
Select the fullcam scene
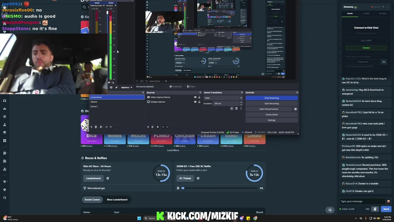click(117, 102)
